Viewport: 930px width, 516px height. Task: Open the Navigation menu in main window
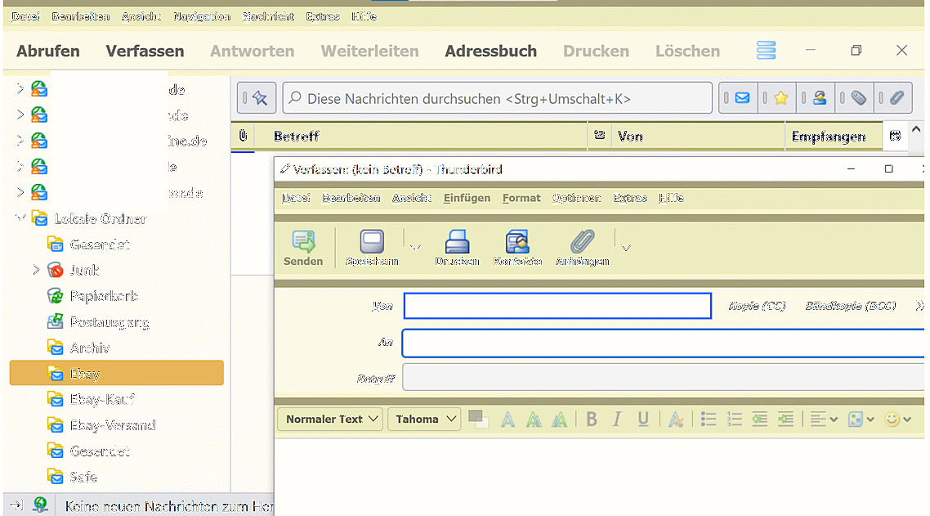201,16
